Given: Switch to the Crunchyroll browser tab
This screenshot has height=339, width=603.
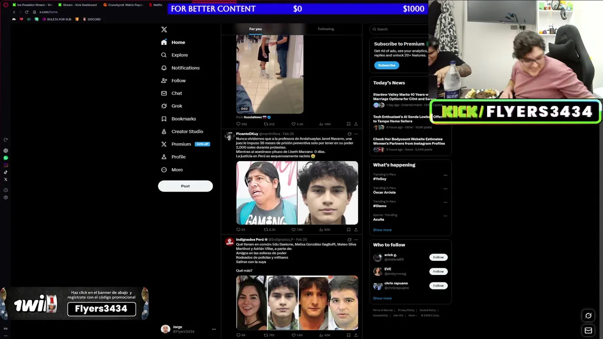Looking at the screenshot, I should pyautogui.click(x=123, y=5).
